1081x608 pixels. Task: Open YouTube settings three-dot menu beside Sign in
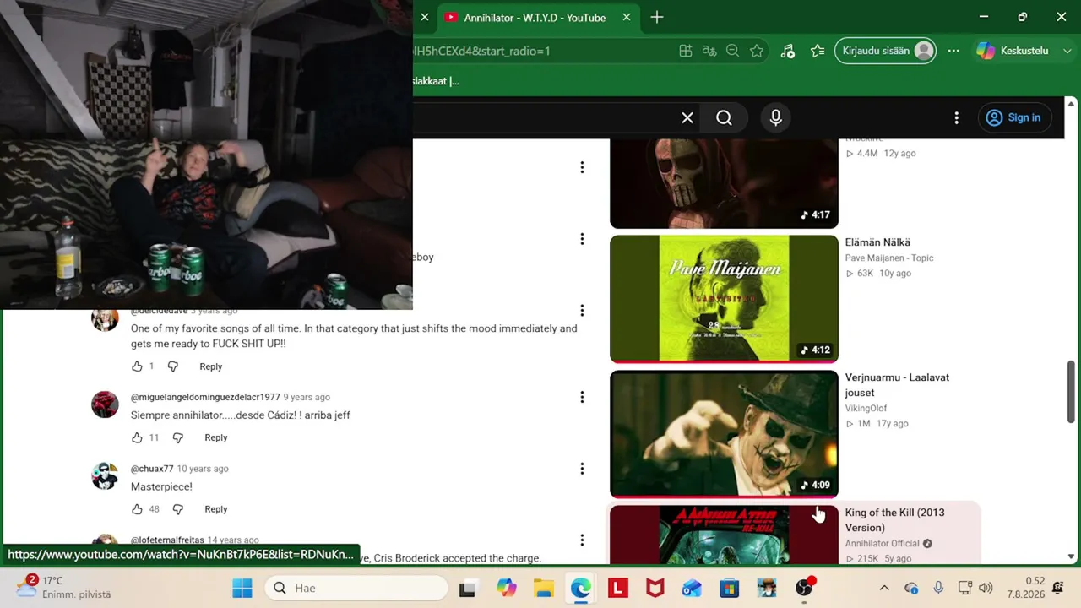tap(956, 118)
